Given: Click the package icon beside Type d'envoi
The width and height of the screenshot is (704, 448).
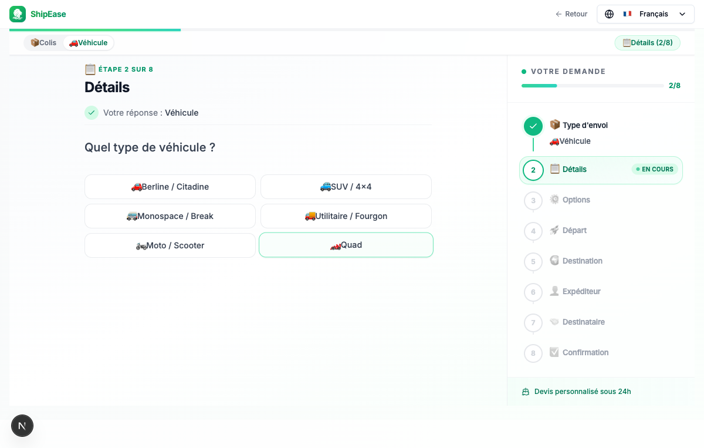Looking at the screenshot, I should point(555,124).
